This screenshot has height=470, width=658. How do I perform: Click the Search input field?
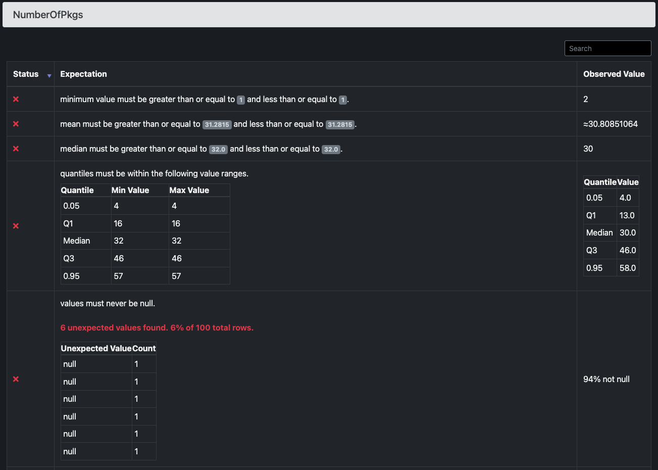[608, 49]
